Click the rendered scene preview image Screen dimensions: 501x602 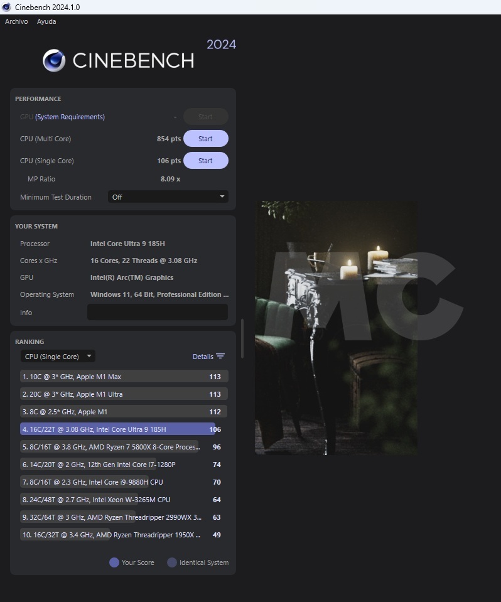(336, 328)
